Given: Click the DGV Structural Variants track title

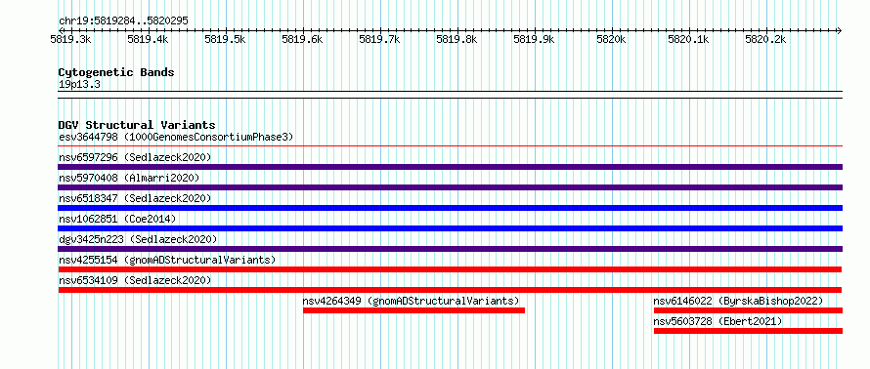Looking at the screenshot, I should click(x=137, y=125).
